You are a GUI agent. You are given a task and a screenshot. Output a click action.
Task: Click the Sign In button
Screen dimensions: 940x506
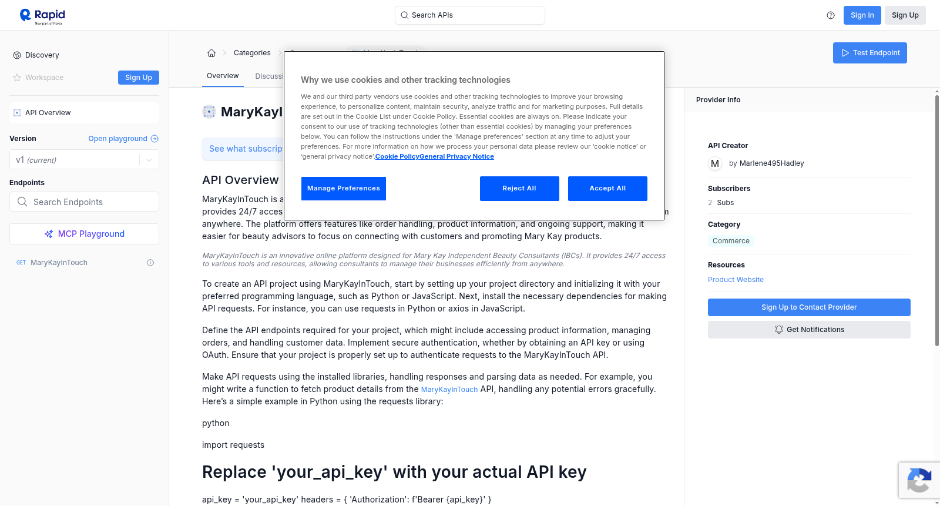[x=862, y=15]
